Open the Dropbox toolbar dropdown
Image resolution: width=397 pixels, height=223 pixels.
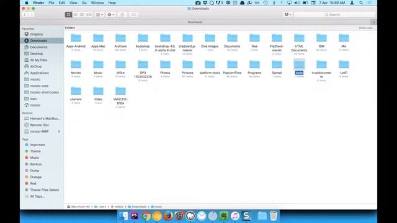288,15
